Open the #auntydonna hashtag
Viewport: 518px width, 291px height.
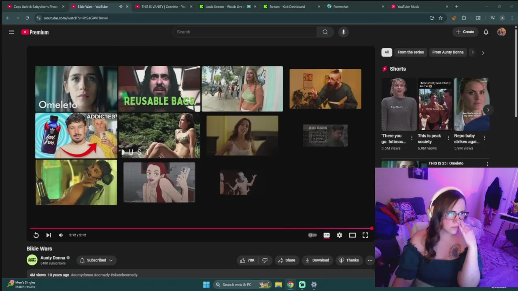(x=82, y=275)
